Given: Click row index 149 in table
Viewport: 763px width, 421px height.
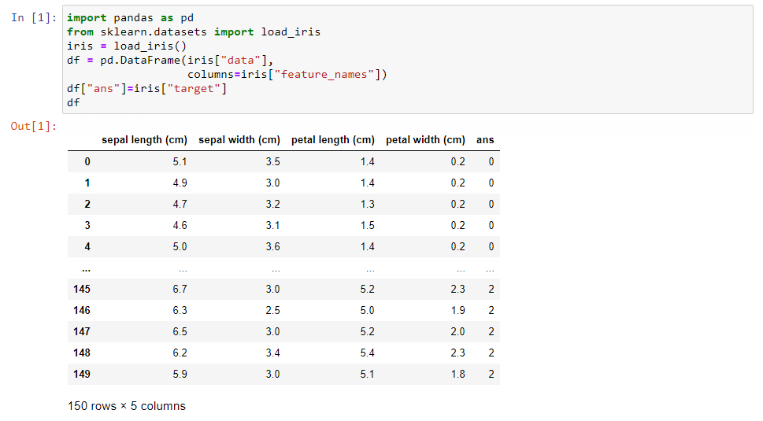Looking at the screenshot, I should pos(82,375).
